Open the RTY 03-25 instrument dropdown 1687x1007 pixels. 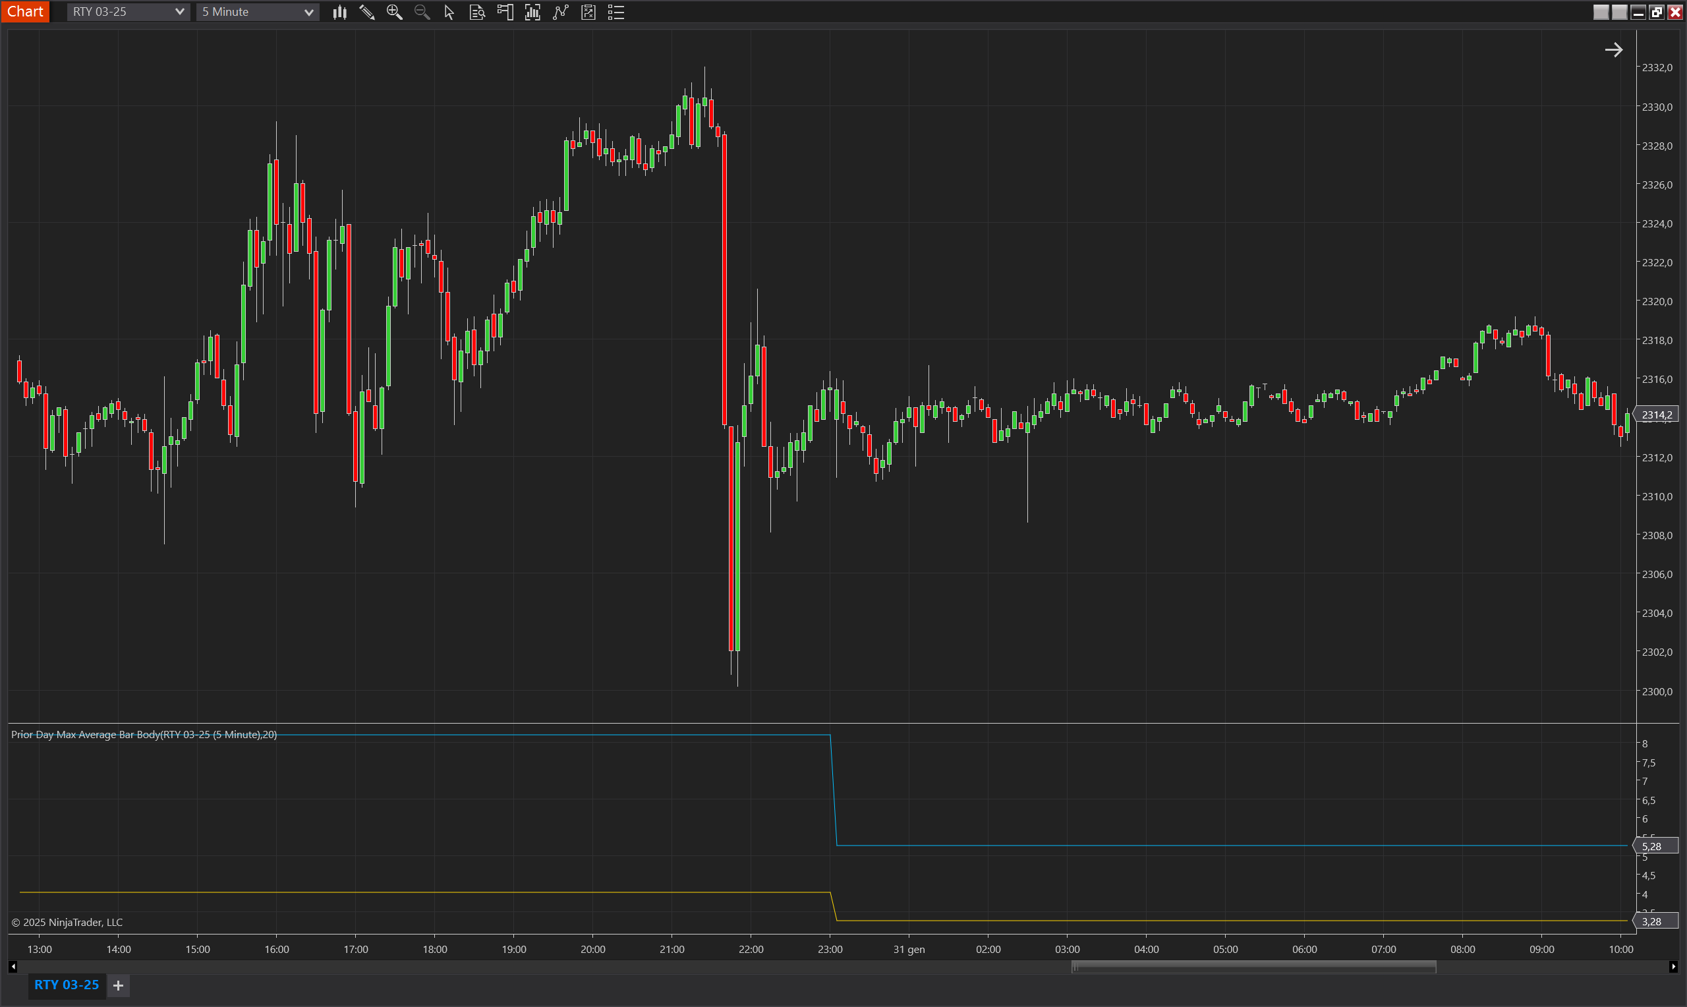(x=128, y=13)
